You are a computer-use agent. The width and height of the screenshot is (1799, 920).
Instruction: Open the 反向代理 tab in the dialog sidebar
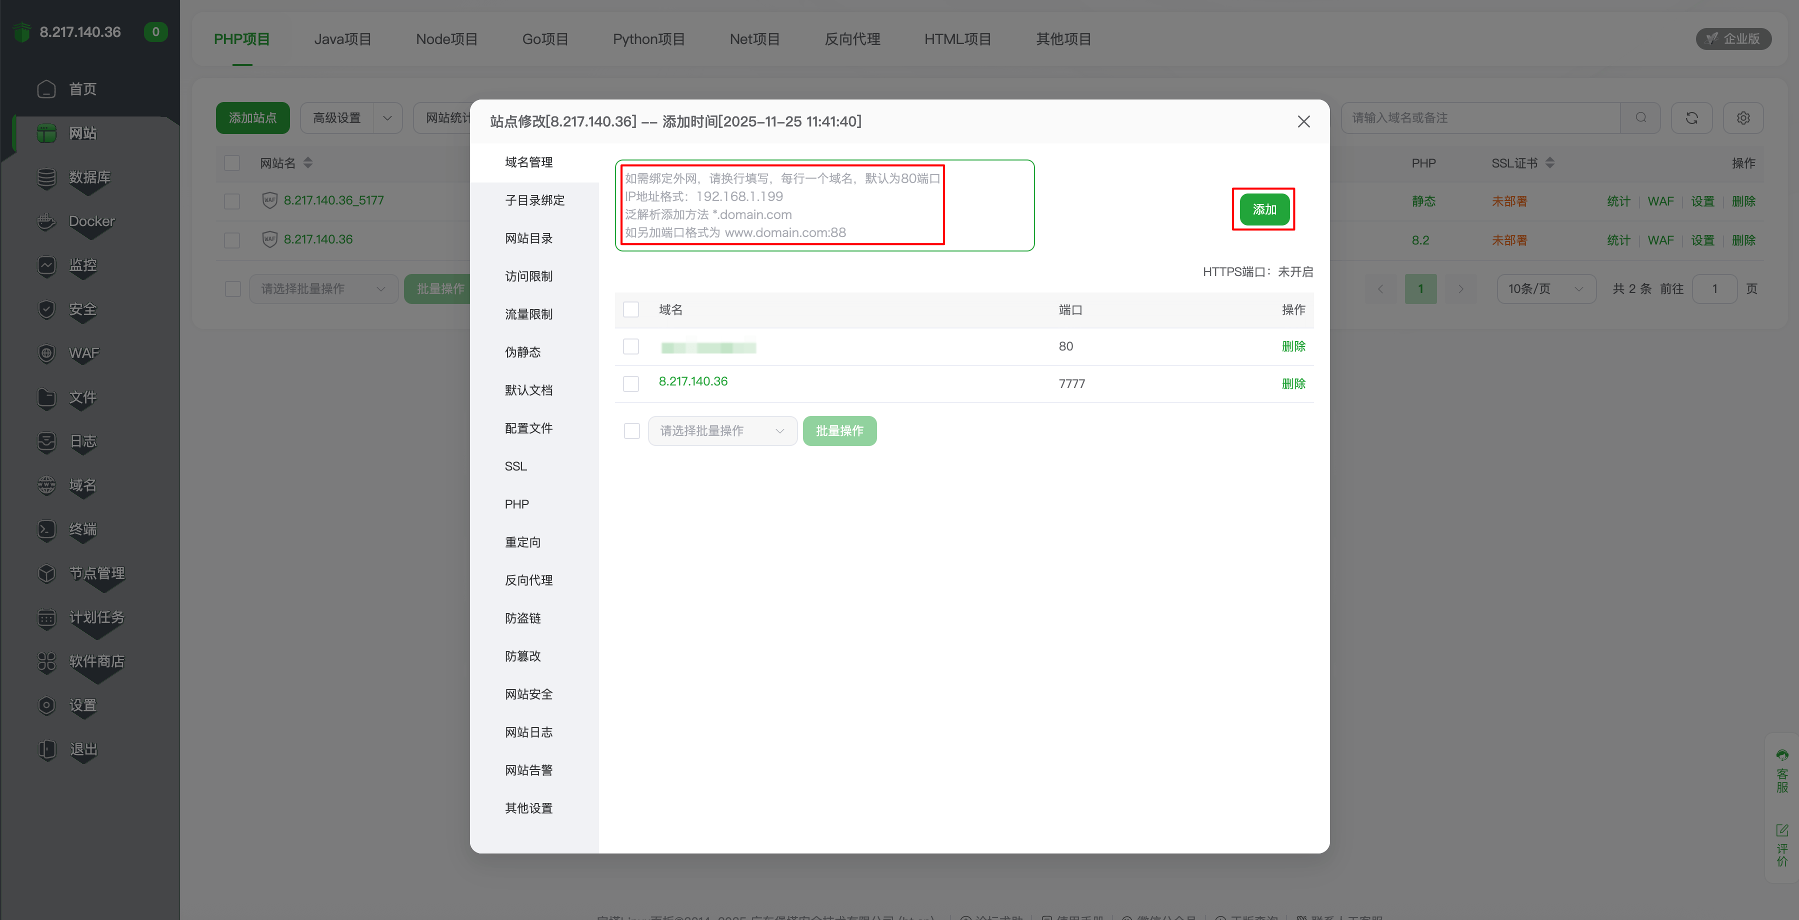coord(528,580)
